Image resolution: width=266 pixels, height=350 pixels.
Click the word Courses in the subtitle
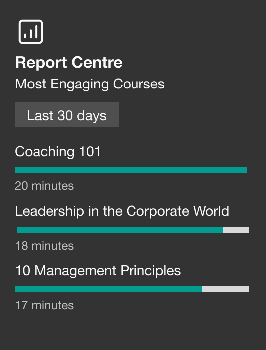click(x=138, y=84)
